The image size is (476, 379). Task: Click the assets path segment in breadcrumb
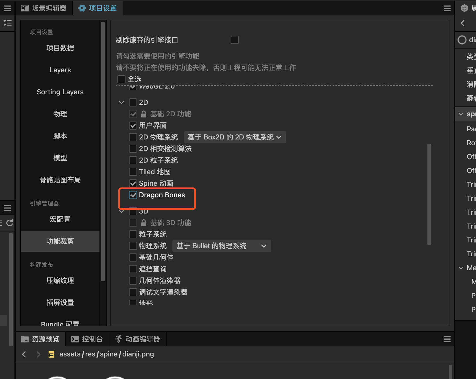[x=70, y=354]
